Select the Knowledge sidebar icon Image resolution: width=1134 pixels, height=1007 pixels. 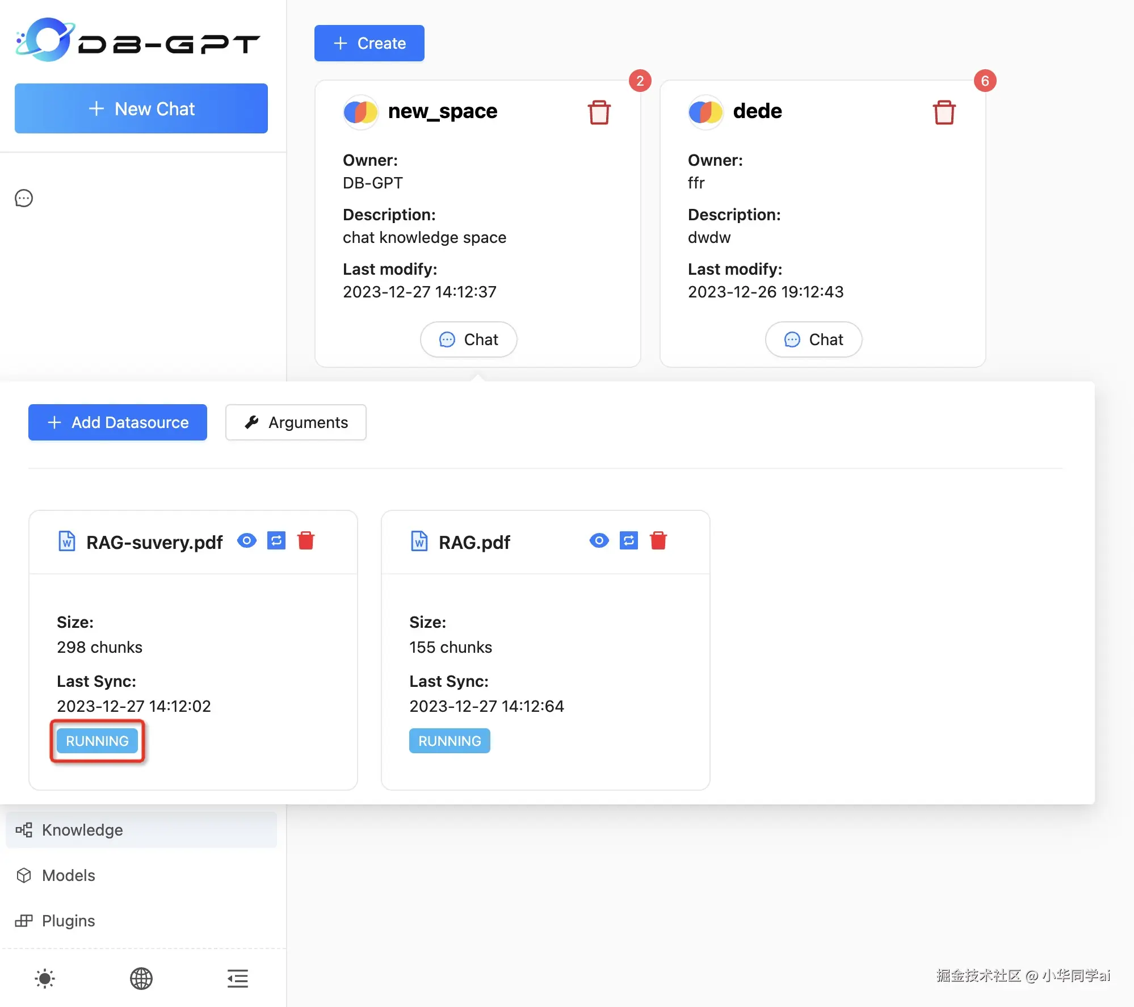24,830
